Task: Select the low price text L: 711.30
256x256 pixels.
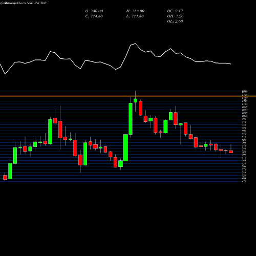Action: coord(135,16)
